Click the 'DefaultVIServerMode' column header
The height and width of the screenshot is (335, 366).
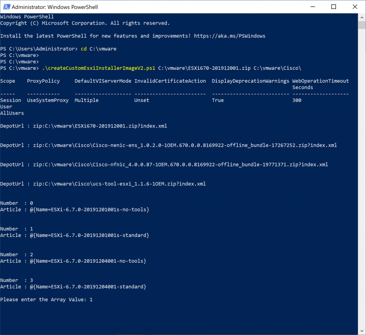click(x=103, y=81)
